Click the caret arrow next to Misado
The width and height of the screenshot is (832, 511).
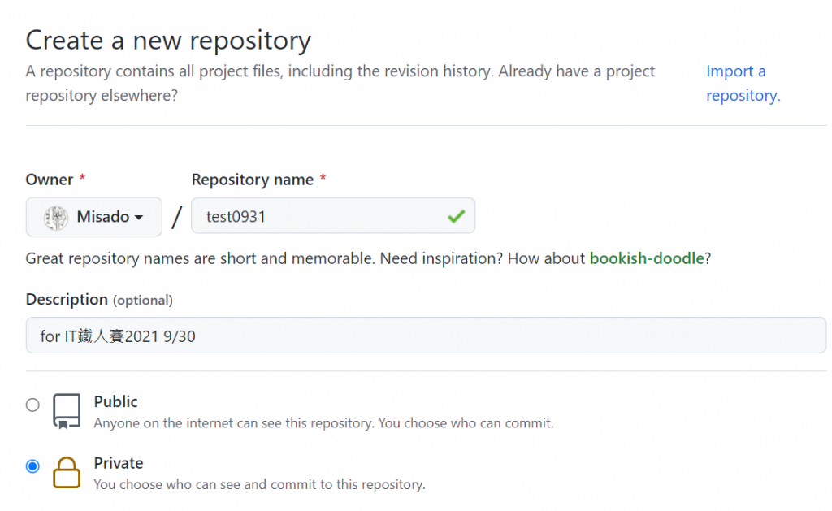pos(139,218)
